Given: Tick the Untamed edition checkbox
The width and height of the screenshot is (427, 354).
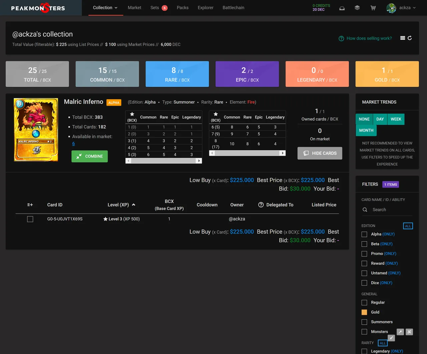Looking at the screenshot, I should pos(364,273).
